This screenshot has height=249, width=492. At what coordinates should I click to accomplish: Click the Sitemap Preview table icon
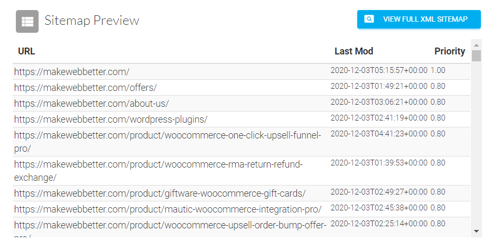27,21
